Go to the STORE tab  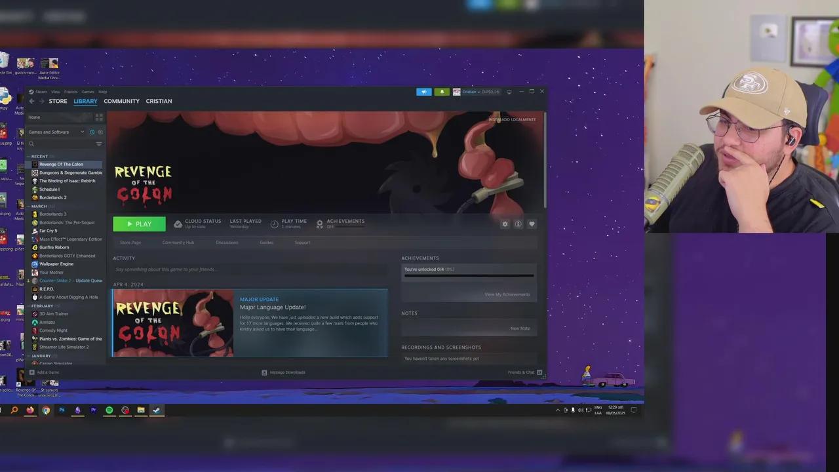58,101
